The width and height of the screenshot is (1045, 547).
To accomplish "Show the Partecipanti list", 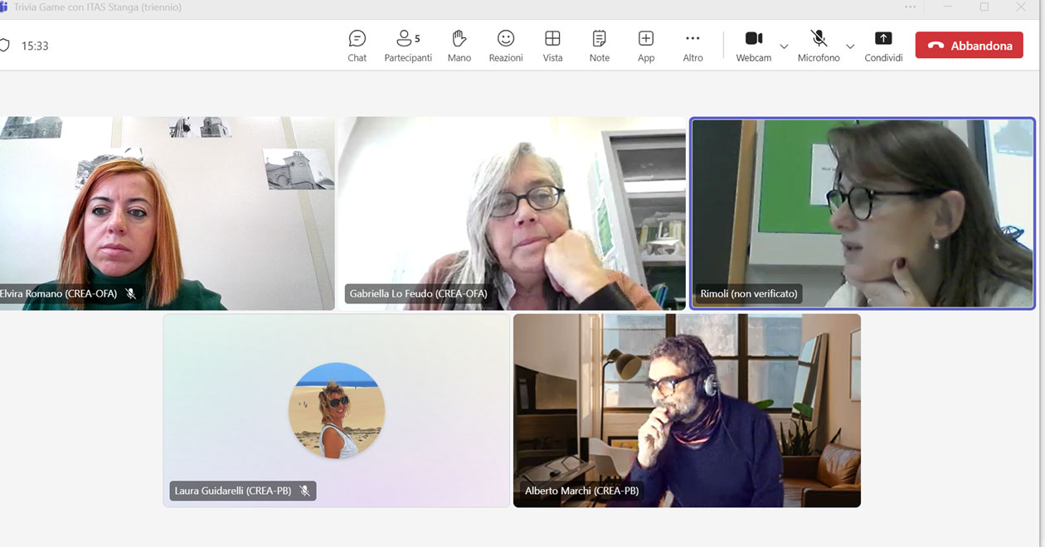I will point(407,46).
